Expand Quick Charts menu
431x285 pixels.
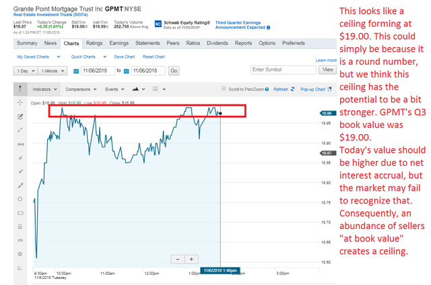pyautogui.click(x=89, y=57)
